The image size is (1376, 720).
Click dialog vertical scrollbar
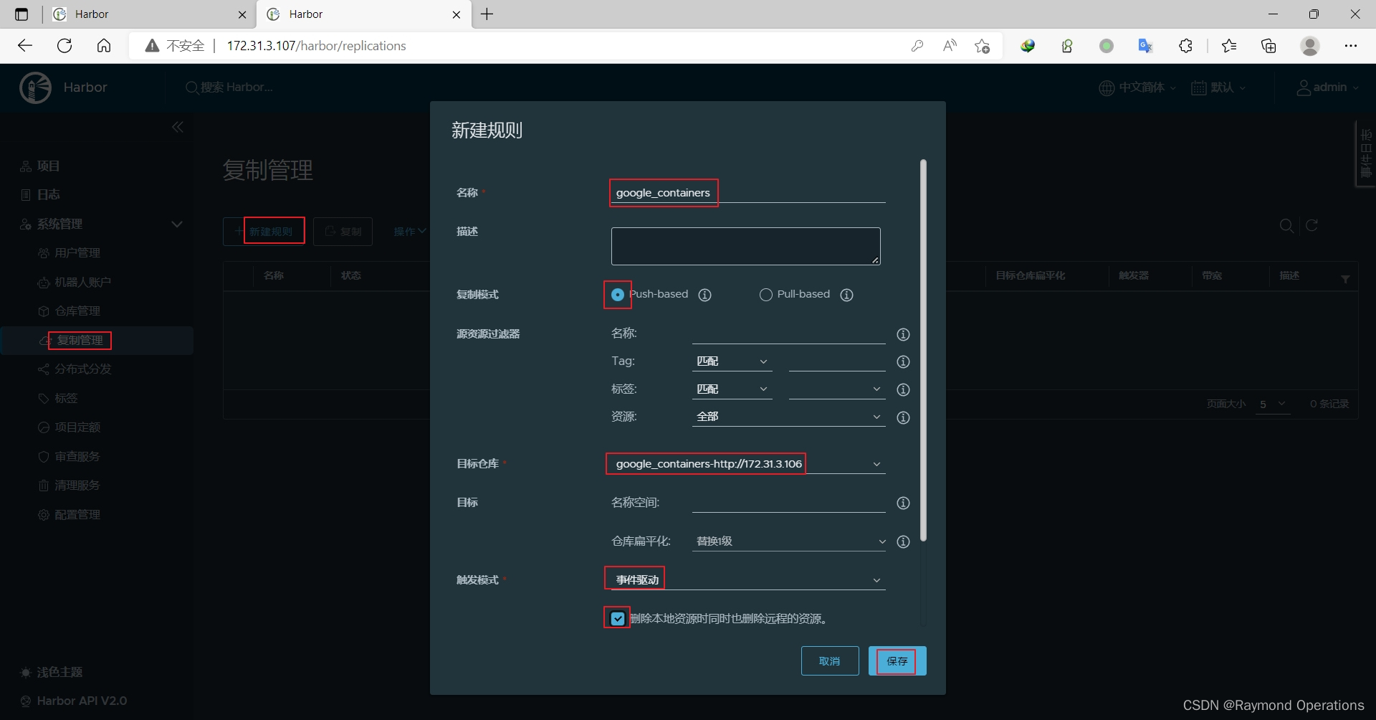coord(923,350)
